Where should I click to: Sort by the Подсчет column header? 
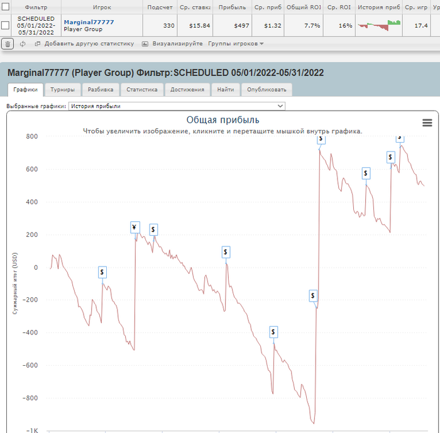coord(160,8)
